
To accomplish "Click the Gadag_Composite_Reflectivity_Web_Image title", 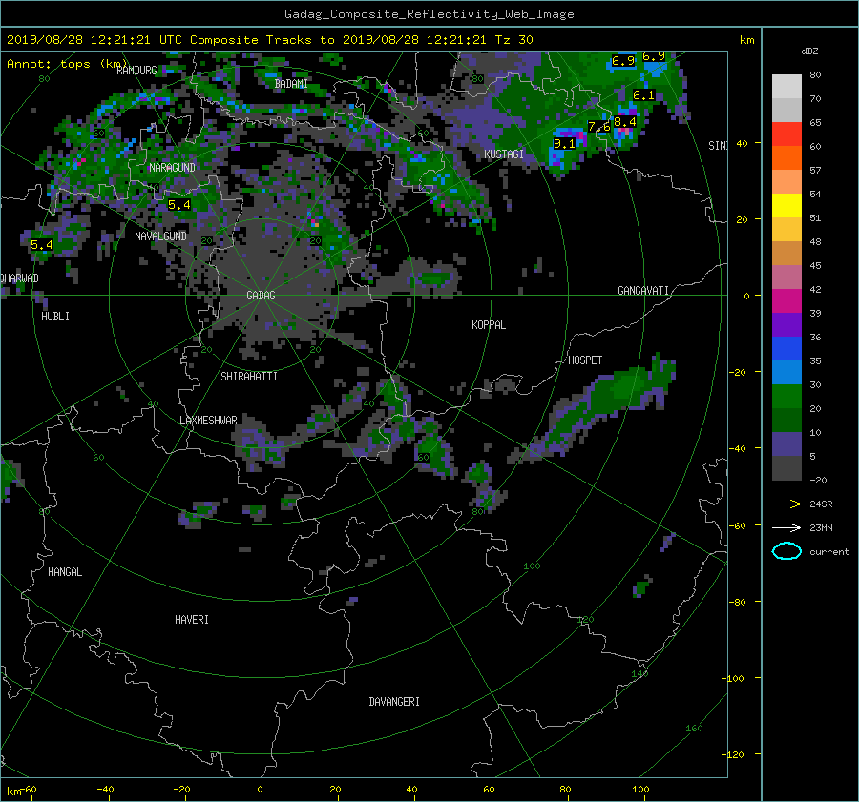I will tap(429, 14).
